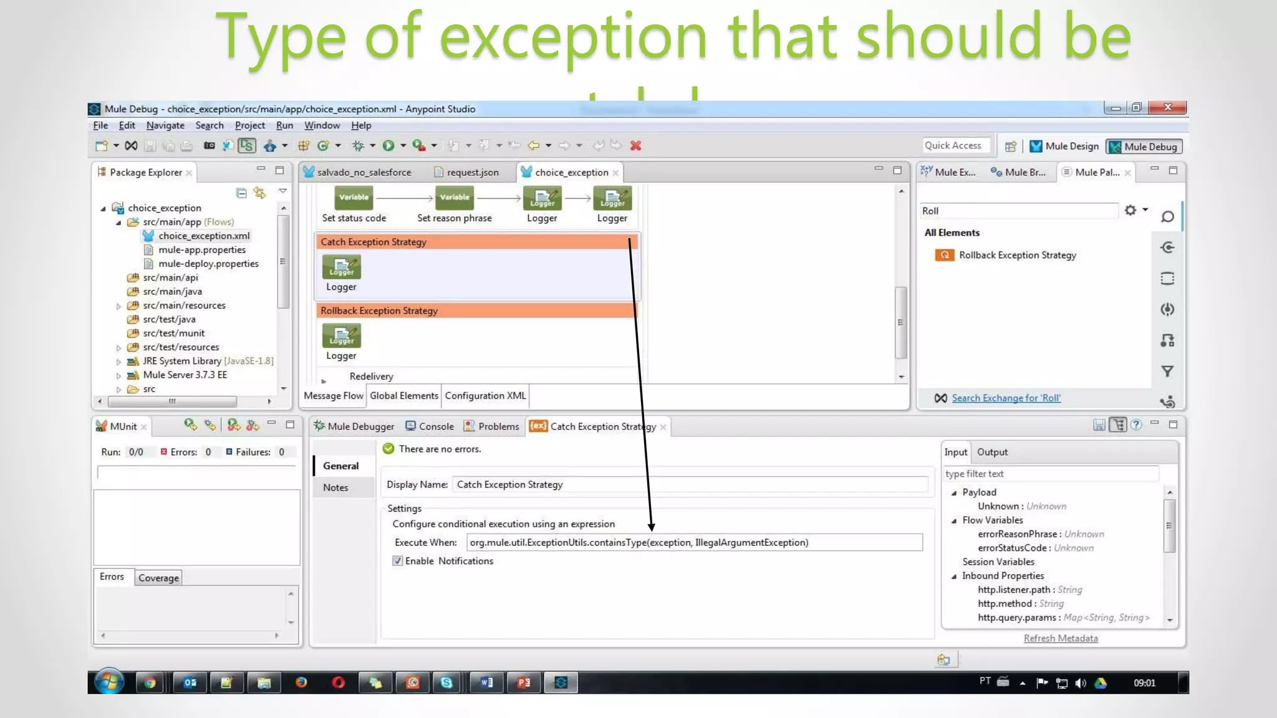
Task: Select the Set reason phrase Variable node
Action: click(454, 198)
